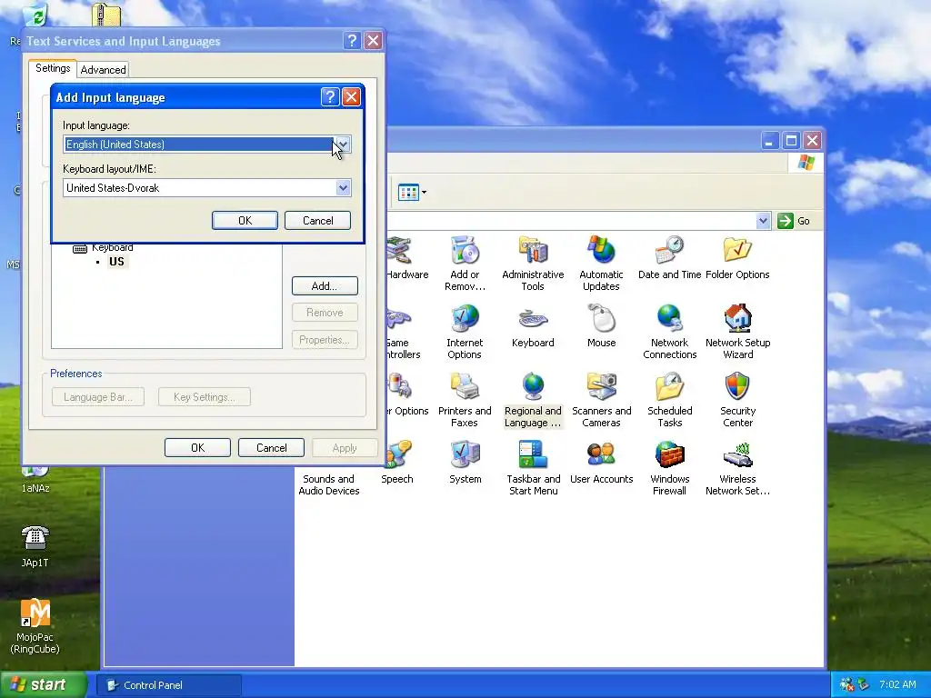The height and width of the screenshot is (698, 931).
Task: Expand the Keyboard layout/IME dropdown
Action: click(x=343, y=187)
